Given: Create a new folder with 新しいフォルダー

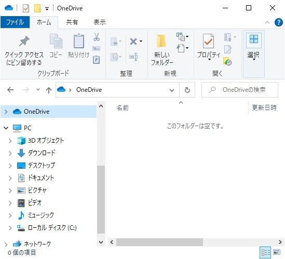Looking at the screenshot, I should pyautogui.click(x=161, y=49).
